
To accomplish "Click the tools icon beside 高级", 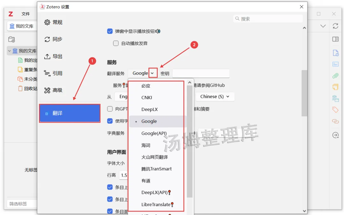I will tap(47, 90).
